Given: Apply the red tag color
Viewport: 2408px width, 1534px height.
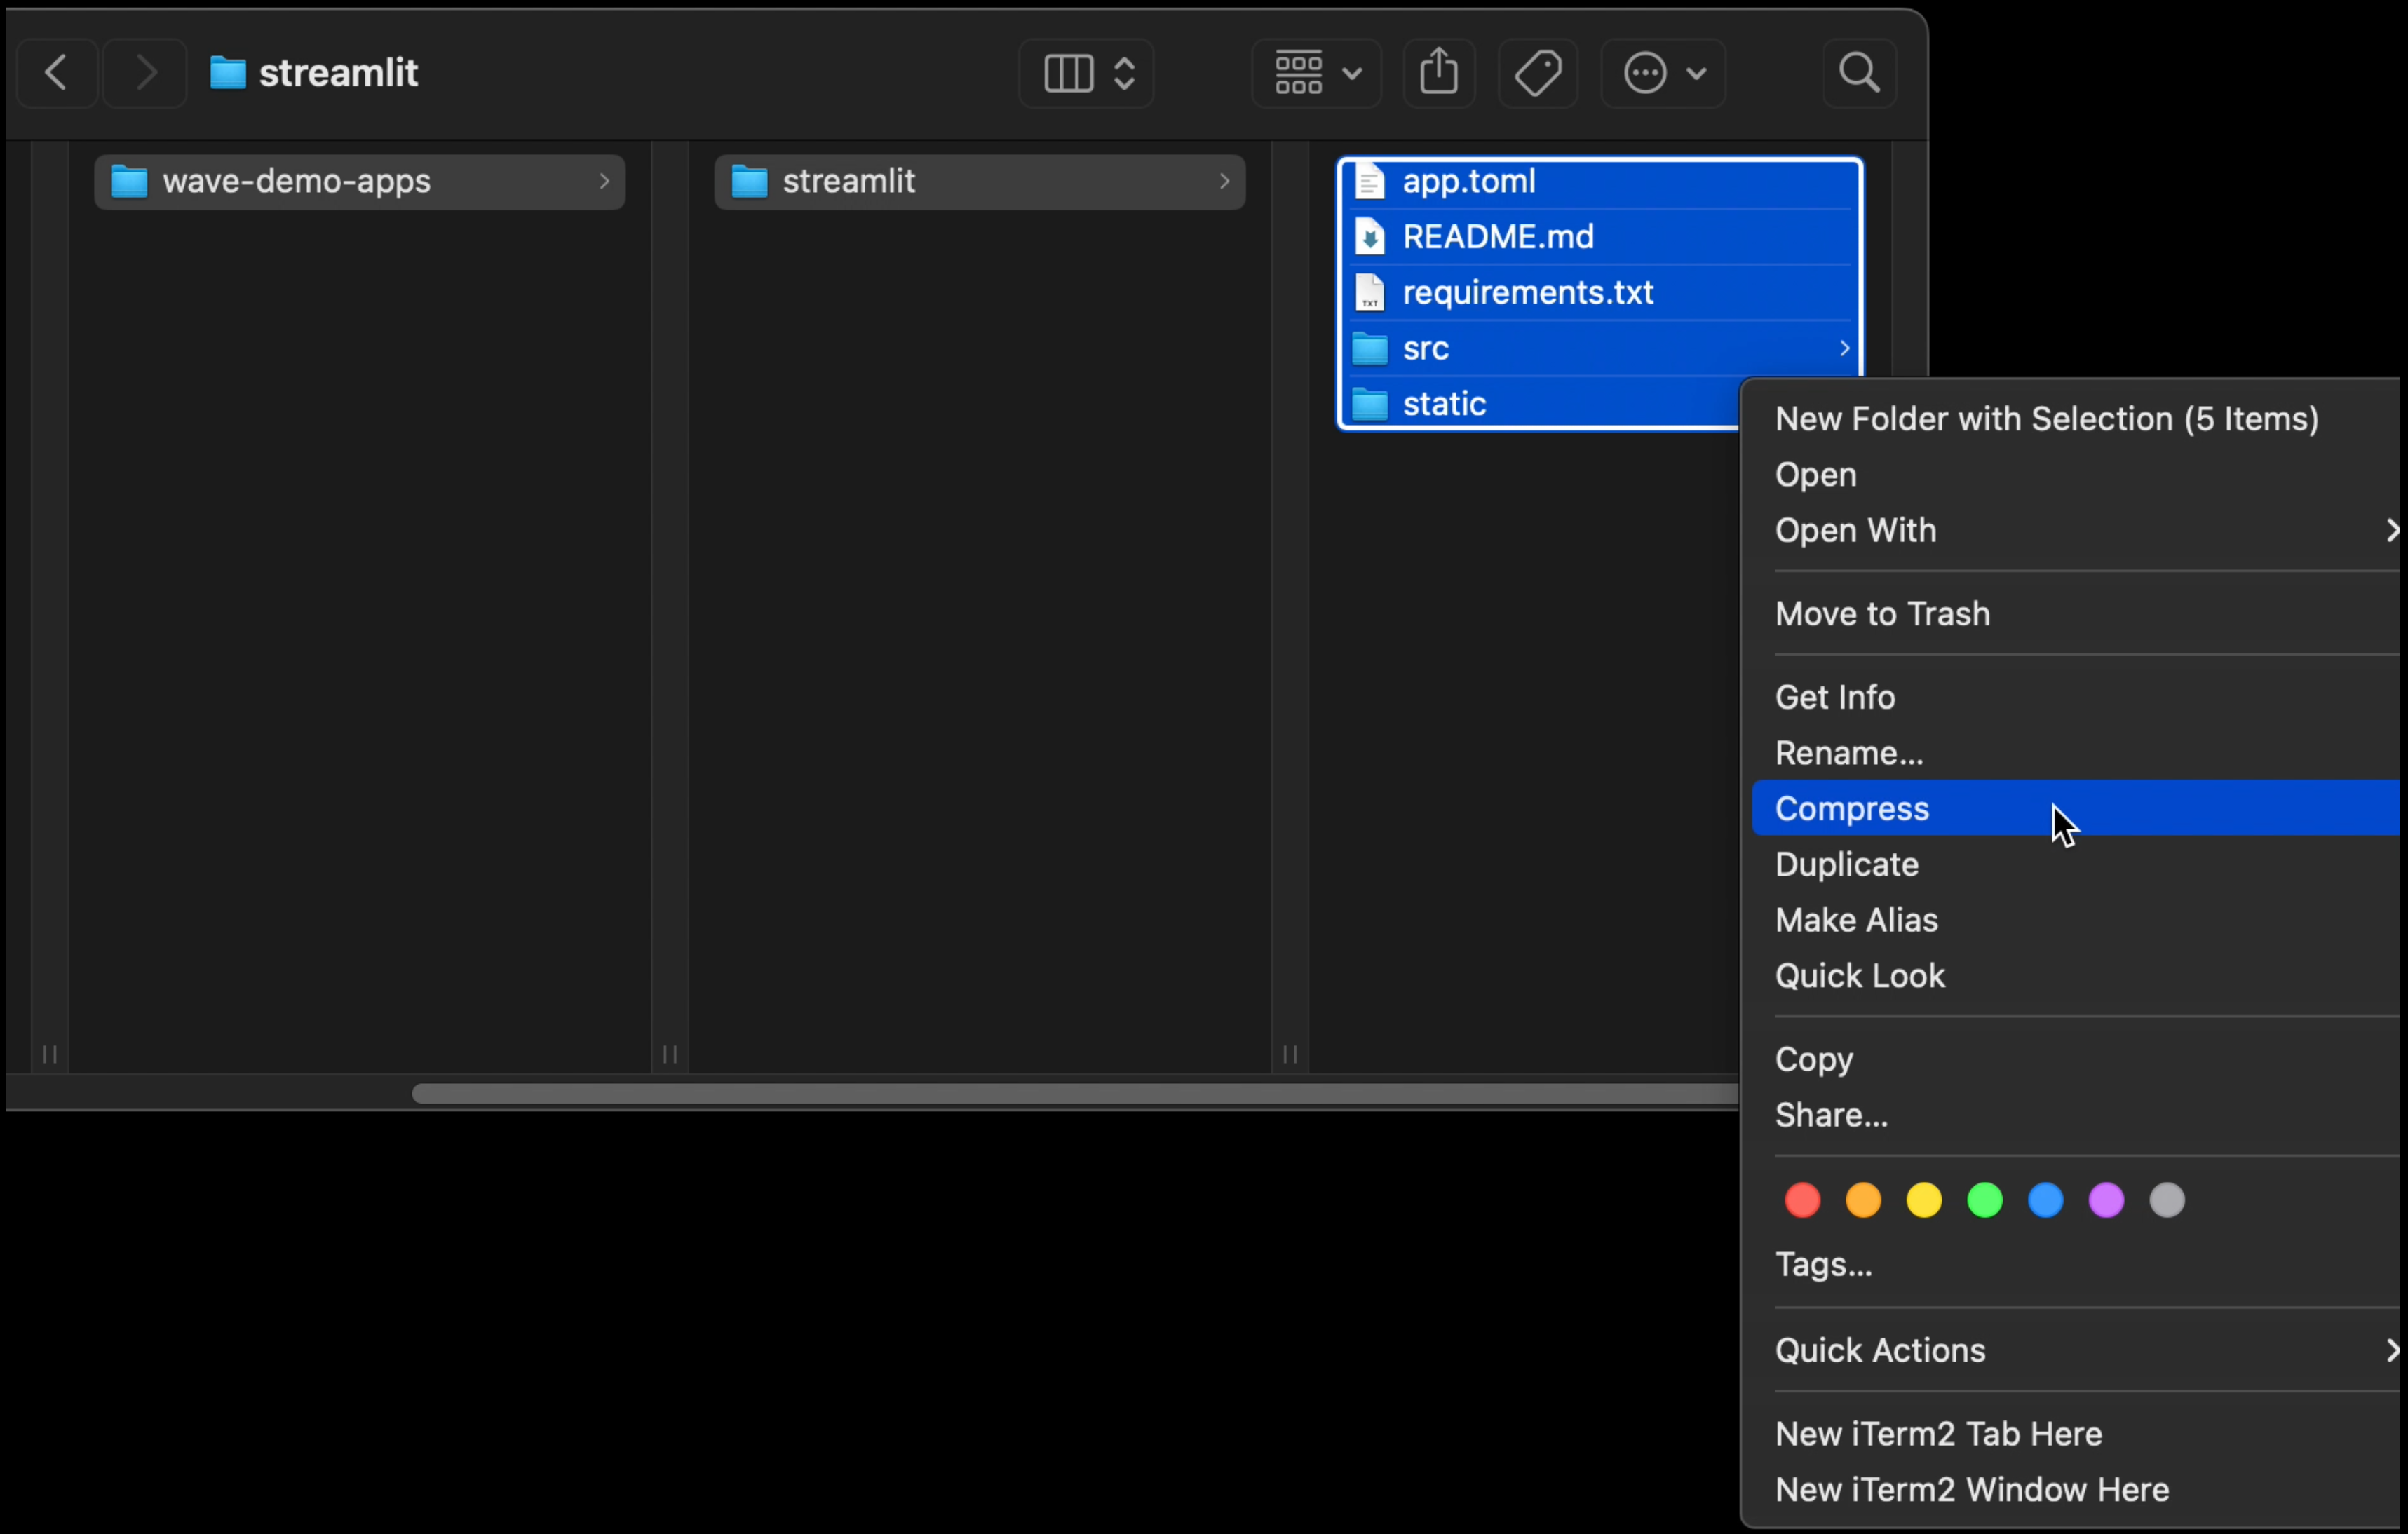Looking at the screenshot, I should tap(1802, 1200).
